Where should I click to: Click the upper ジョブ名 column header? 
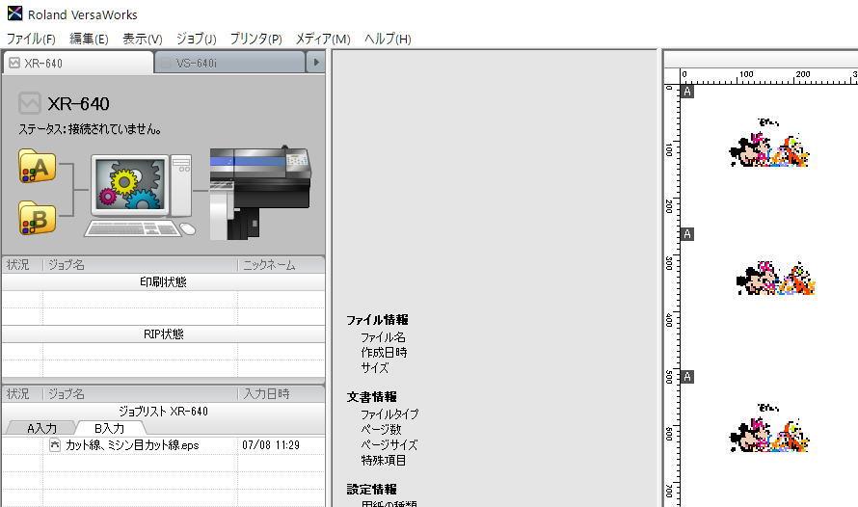click(141, 265)
